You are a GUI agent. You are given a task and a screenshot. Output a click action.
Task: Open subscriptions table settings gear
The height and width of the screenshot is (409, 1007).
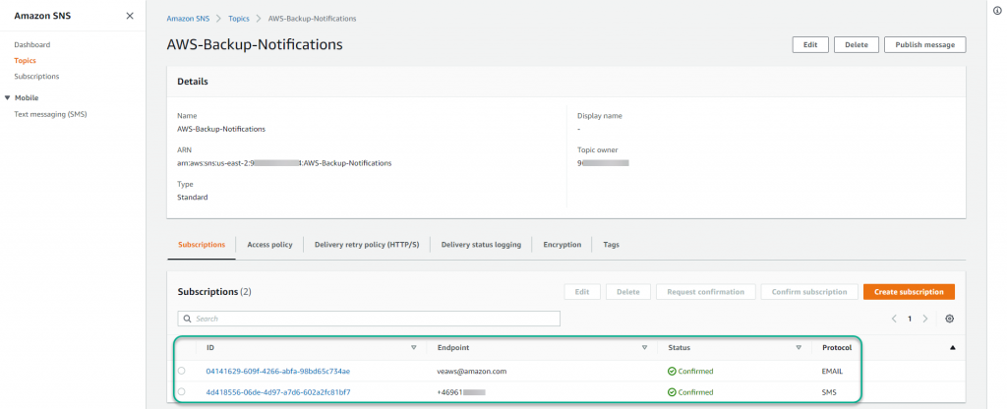pyautogui.click(x=950, y=319)
